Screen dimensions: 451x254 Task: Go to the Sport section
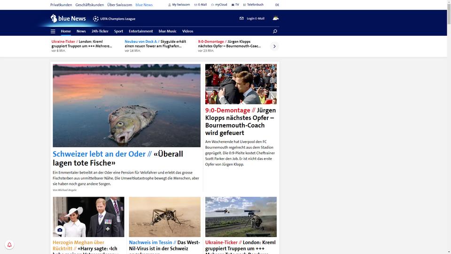(x=118, y=31)
